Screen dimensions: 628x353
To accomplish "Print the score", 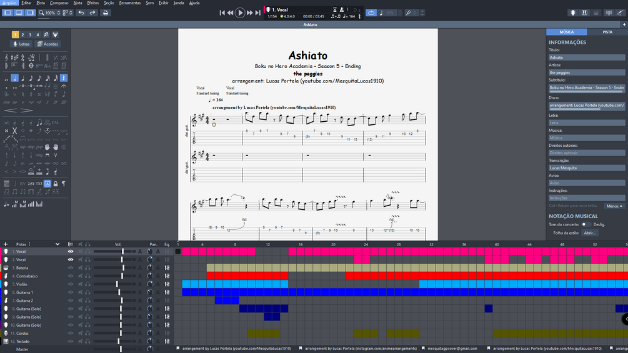I will coord(106,12).
